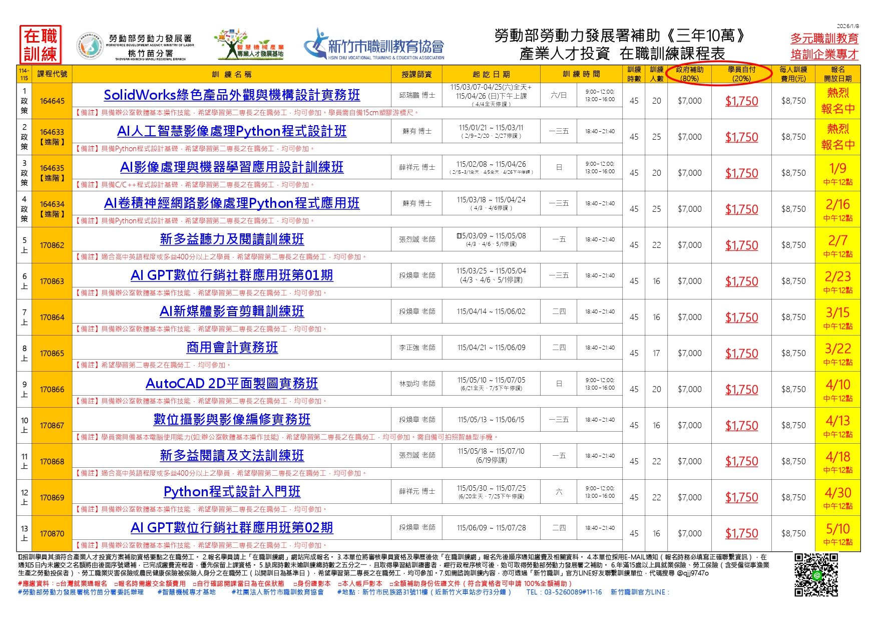
Task: Open the 商用會計實務班 course link
Action: (232, 347)
